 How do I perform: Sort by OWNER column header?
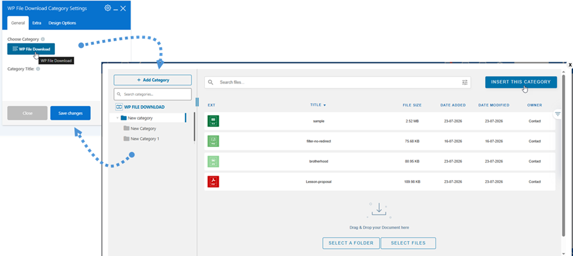[x=534, y=105]
